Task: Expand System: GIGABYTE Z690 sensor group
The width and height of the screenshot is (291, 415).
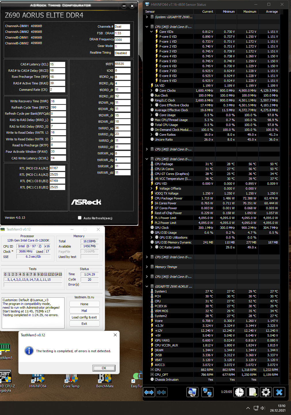Action: coord(147,17)
